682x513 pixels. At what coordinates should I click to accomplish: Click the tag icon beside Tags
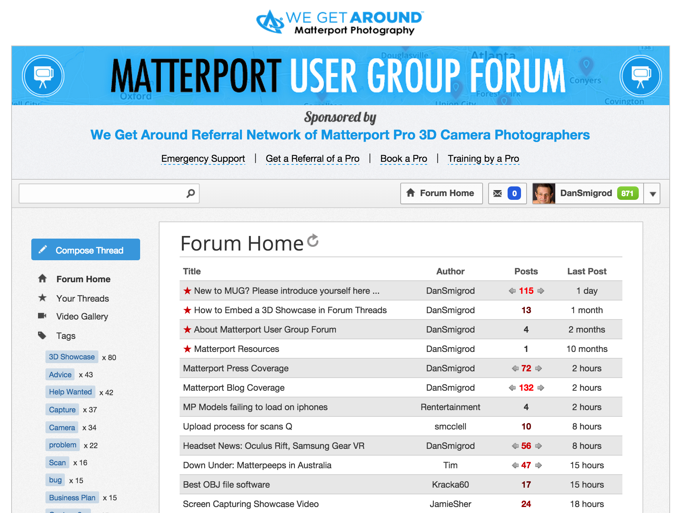tap(42, 335)
